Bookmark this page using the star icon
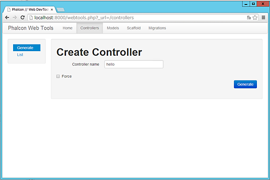 click(255, 18)
